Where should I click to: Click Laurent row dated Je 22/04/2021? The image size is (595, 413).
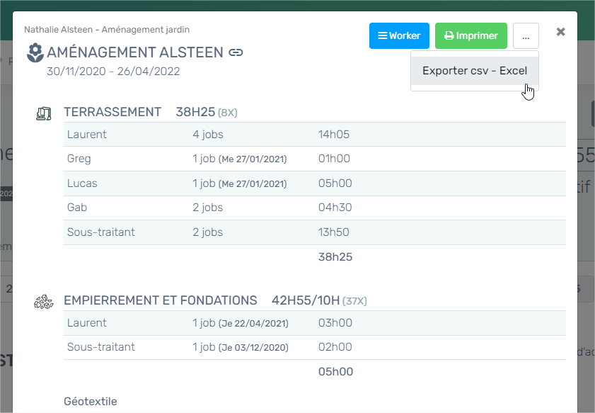tap(314, 323)
